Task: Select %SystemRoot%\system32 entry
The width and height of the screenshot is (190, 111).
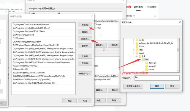Action: (44, 66)
